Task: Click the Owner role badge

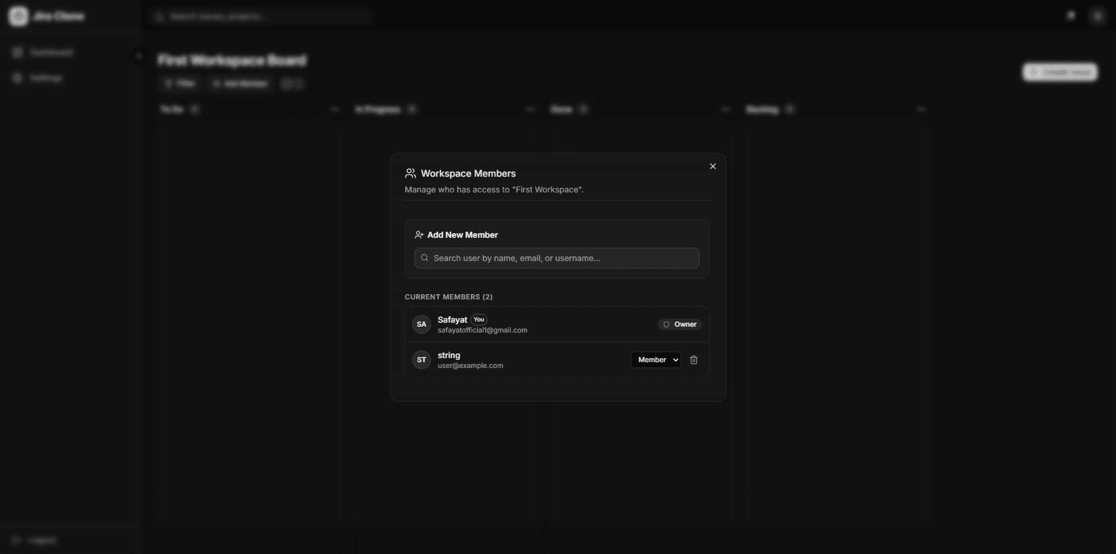Action: coord(680,324)
